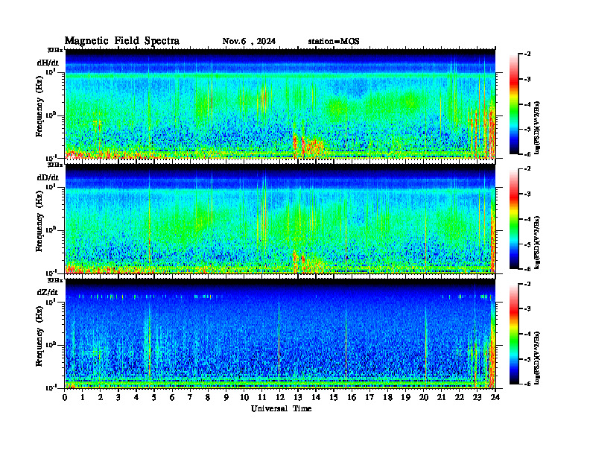Click the '14' hour tick label

click(x=316, y=397)
